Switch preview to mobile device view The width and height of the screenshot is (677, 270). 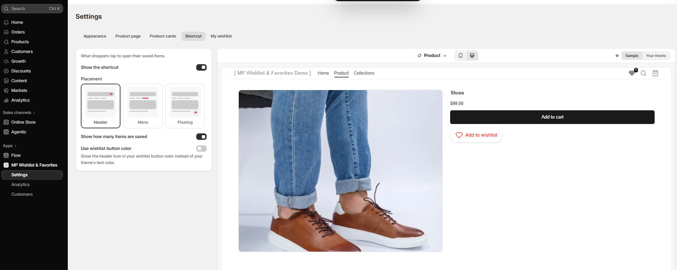461,56
